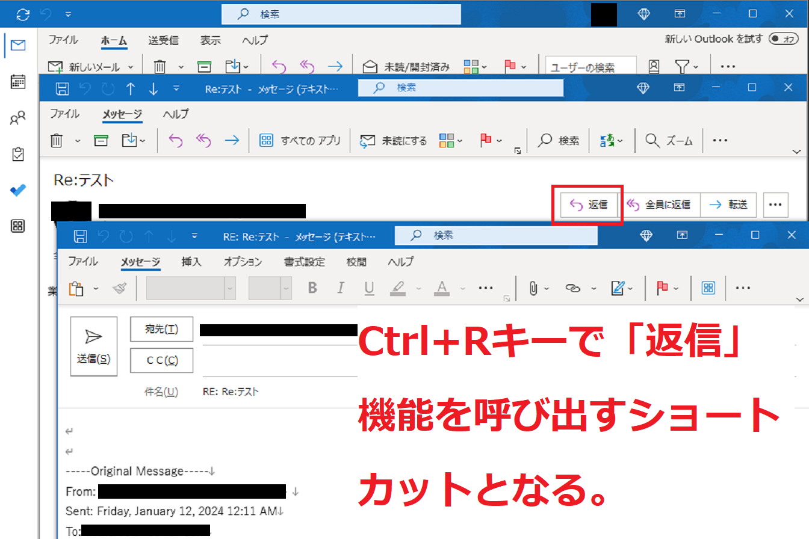Toggle Bold formatting in compose window
Screen dimensions: 809x539
pos(312,288)
